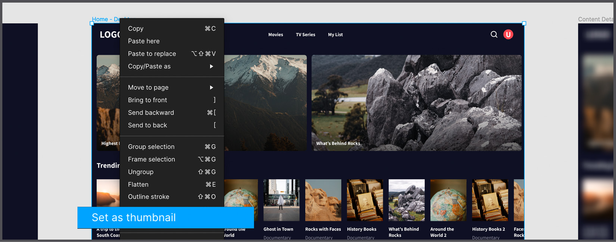Click Documentary label under Ghost in Town
The image size is (616, 242).
(277, 238)
